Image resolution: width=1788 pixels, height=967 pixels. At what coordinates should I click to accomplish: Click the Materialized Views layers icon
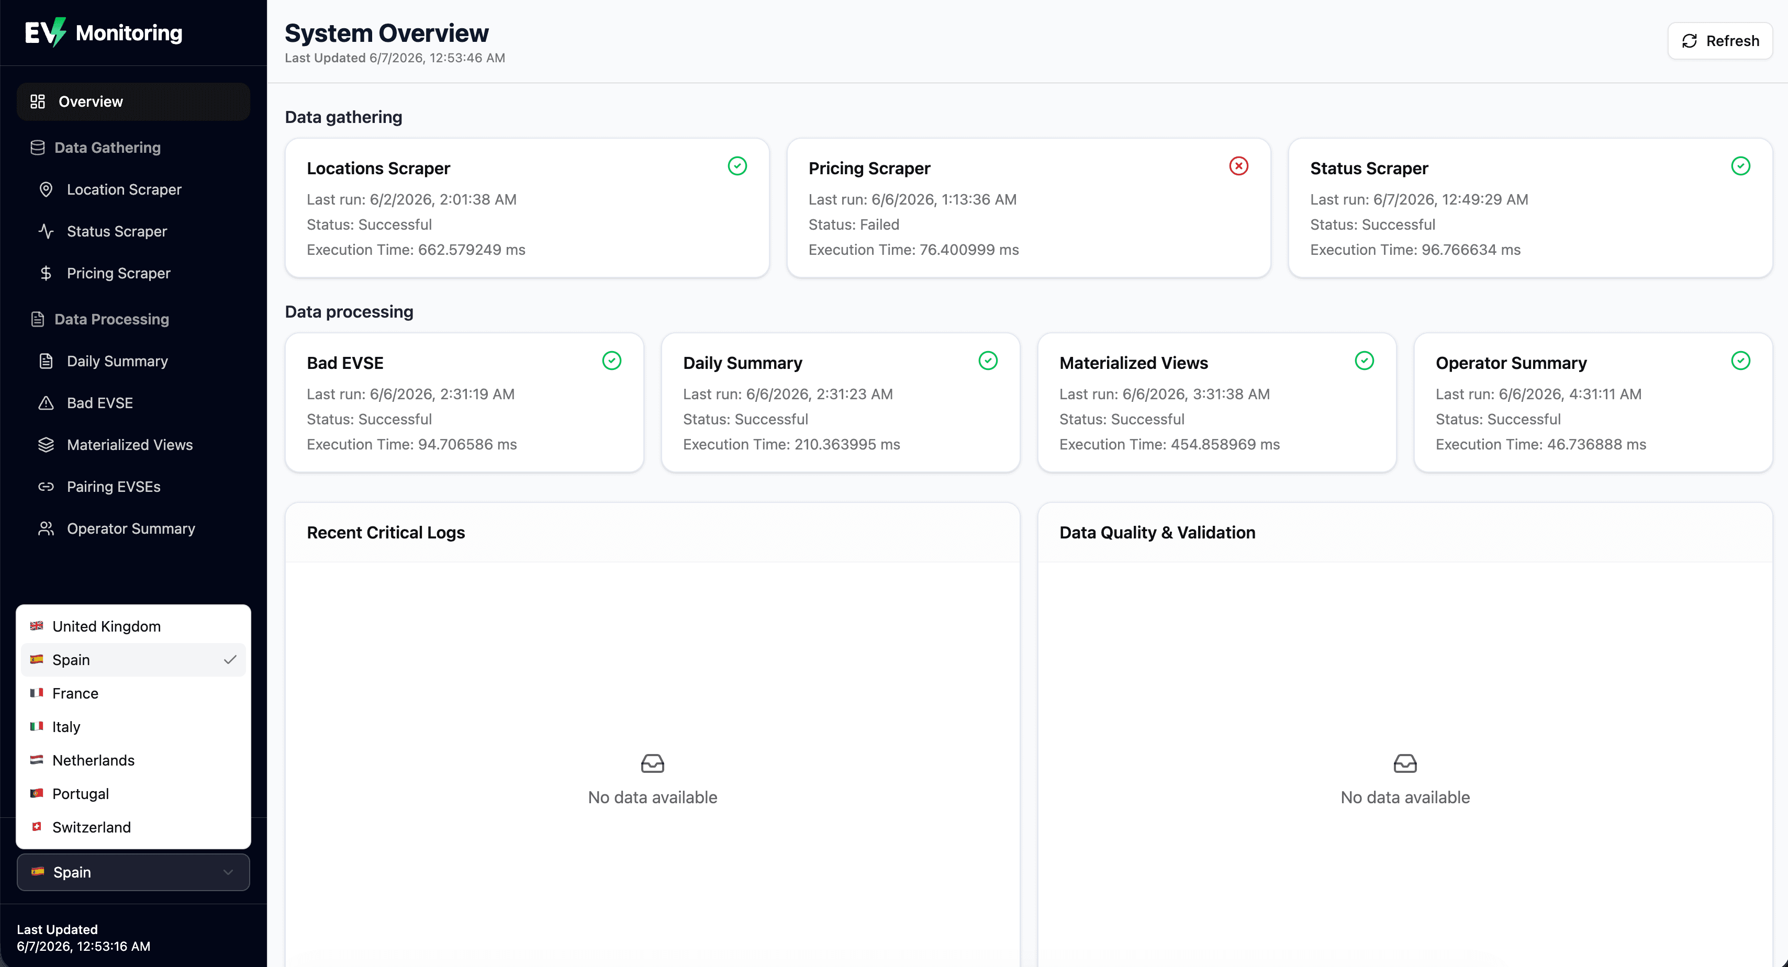46,445
